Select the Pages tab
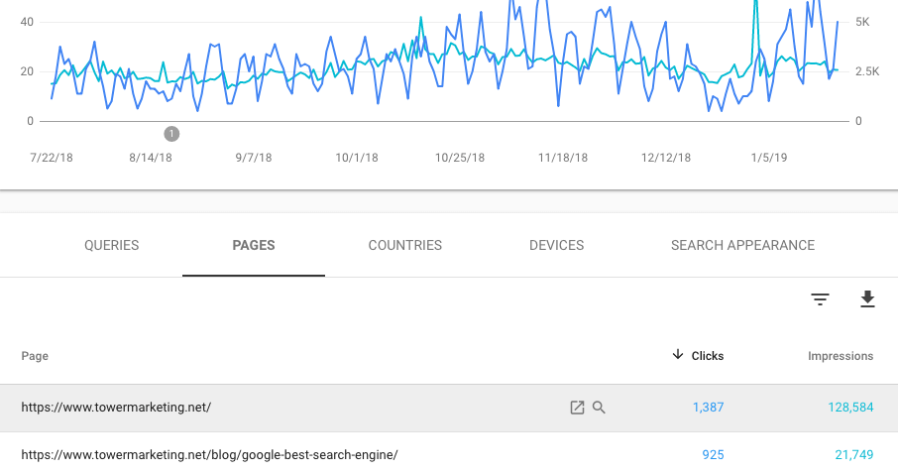 pyautogui.click(x=254, y=245)
